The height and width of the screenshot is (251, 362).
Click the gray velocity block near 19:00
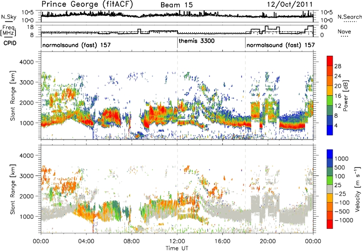coord(255,204)
